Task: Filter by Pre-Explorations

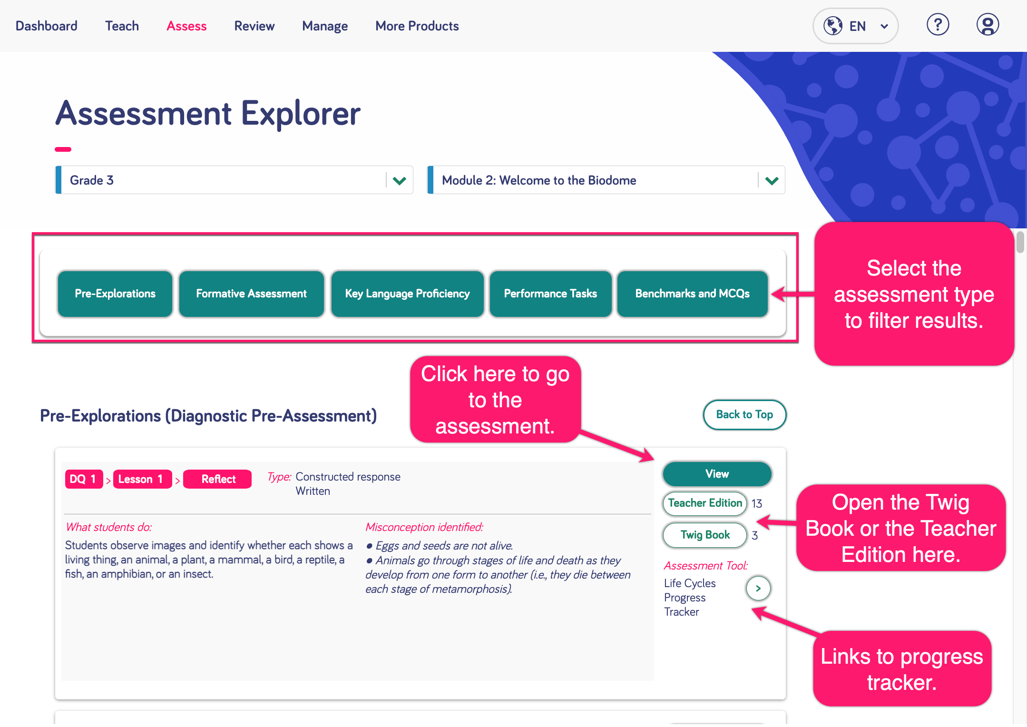Action: click(x=115, y=294)
